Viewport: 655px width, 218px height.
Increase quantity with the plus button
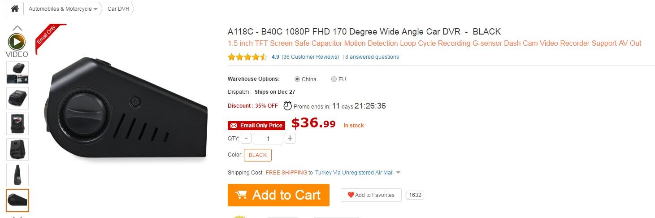(290, 138)
